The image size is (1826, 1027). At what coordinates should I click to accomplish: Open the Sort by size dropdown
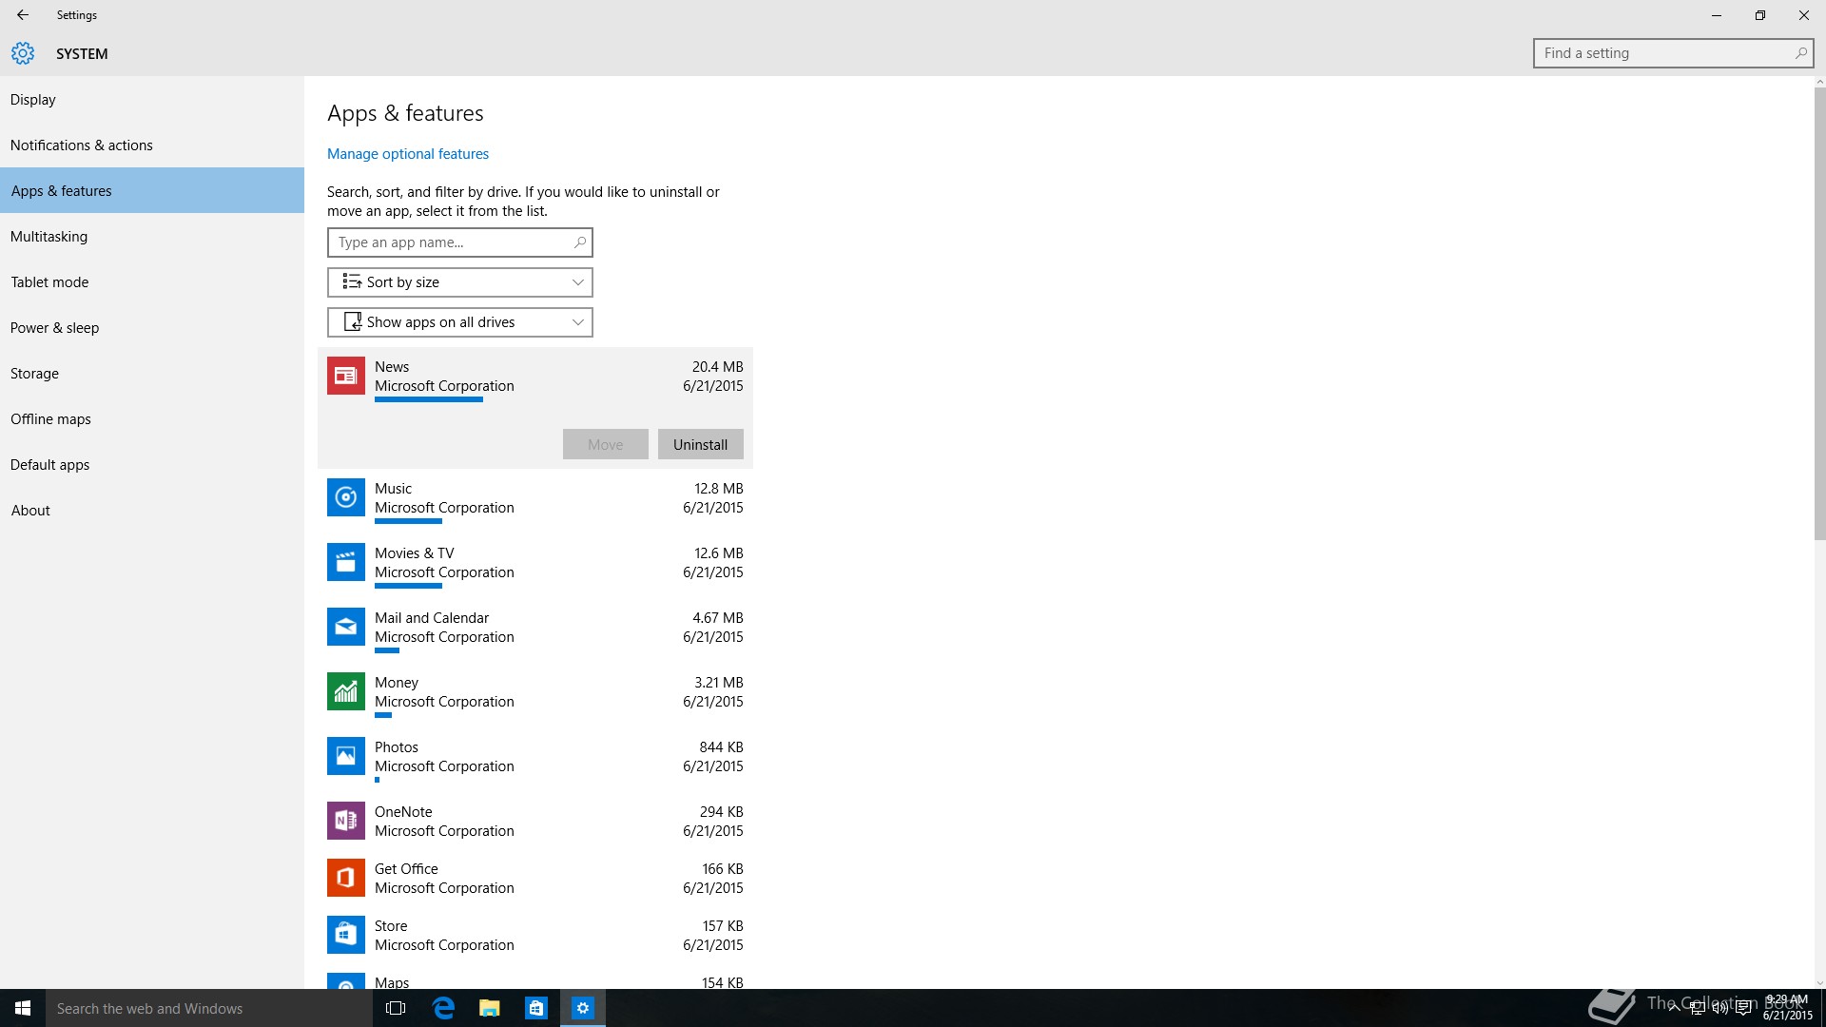click(460, 282)
